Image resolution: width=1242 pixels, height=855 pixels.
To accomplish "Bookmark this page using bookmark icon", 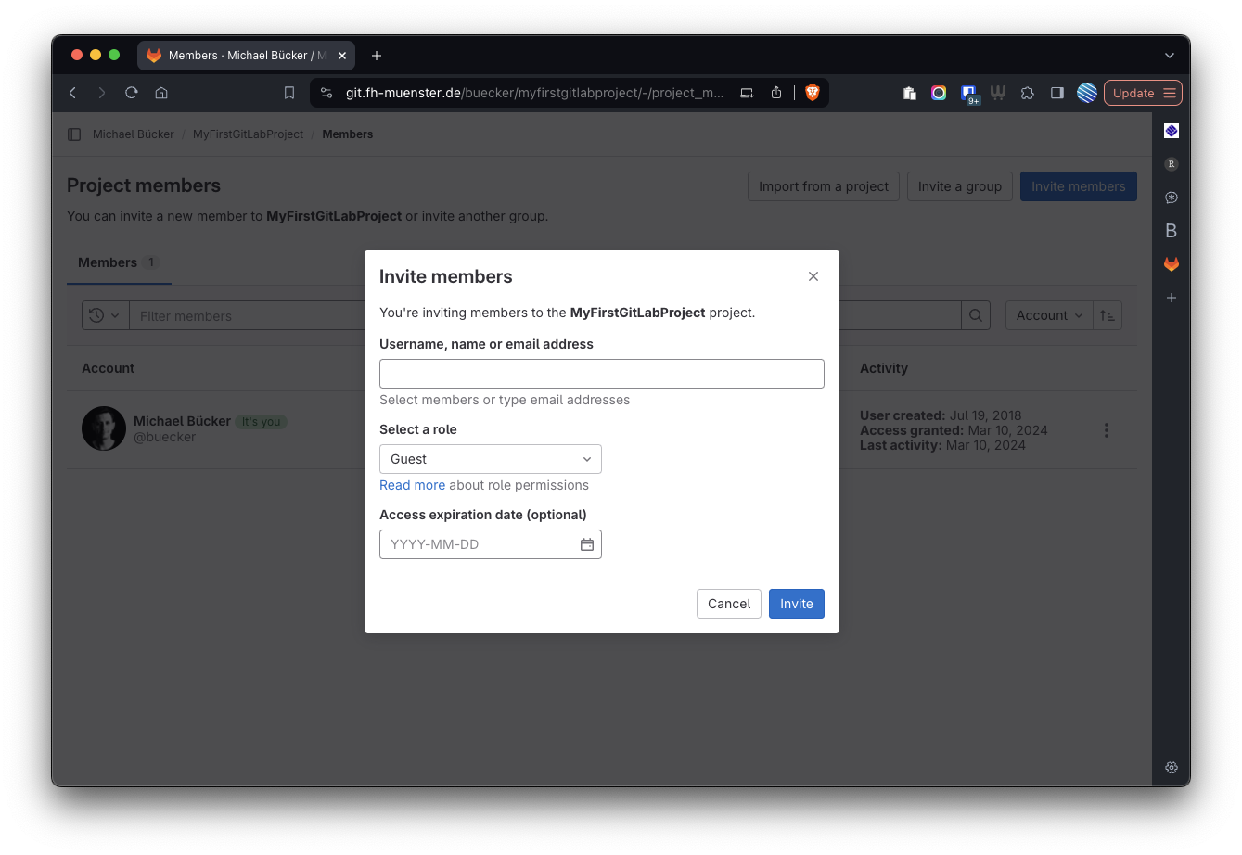I will pos(289,93).
